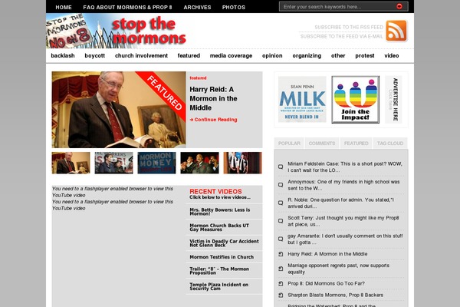Select the Mormon Money slider thumbnail

point(156,163)
